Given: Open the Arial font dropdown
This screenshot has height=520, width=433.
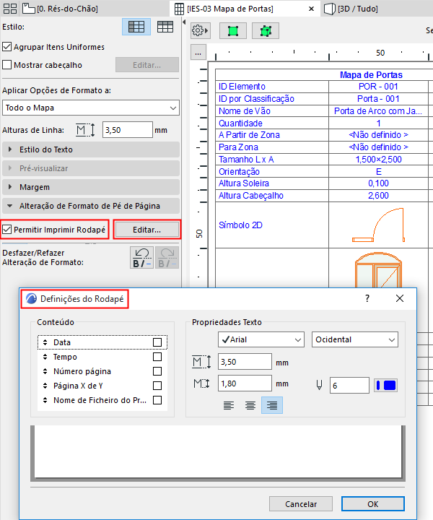Looking at the screenshot, I should pyautogui.click(x=261, y=339).
